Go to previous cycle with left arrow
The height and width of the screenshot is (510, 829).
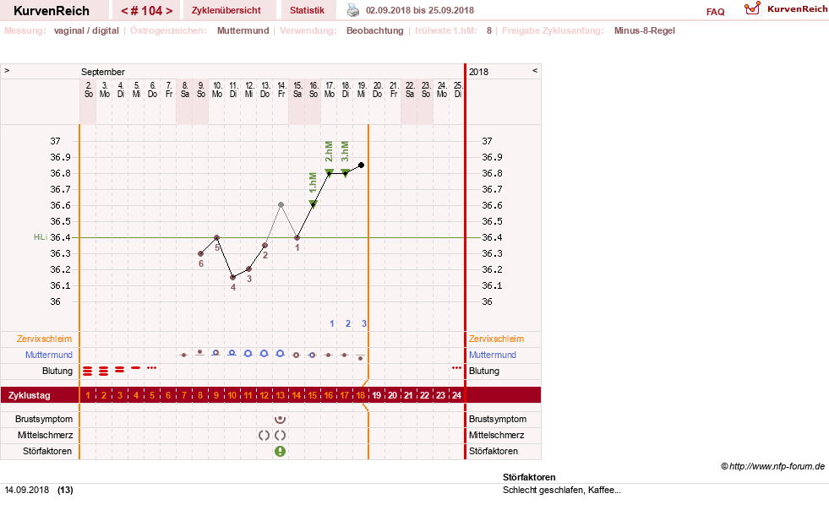tap(124, 11)
